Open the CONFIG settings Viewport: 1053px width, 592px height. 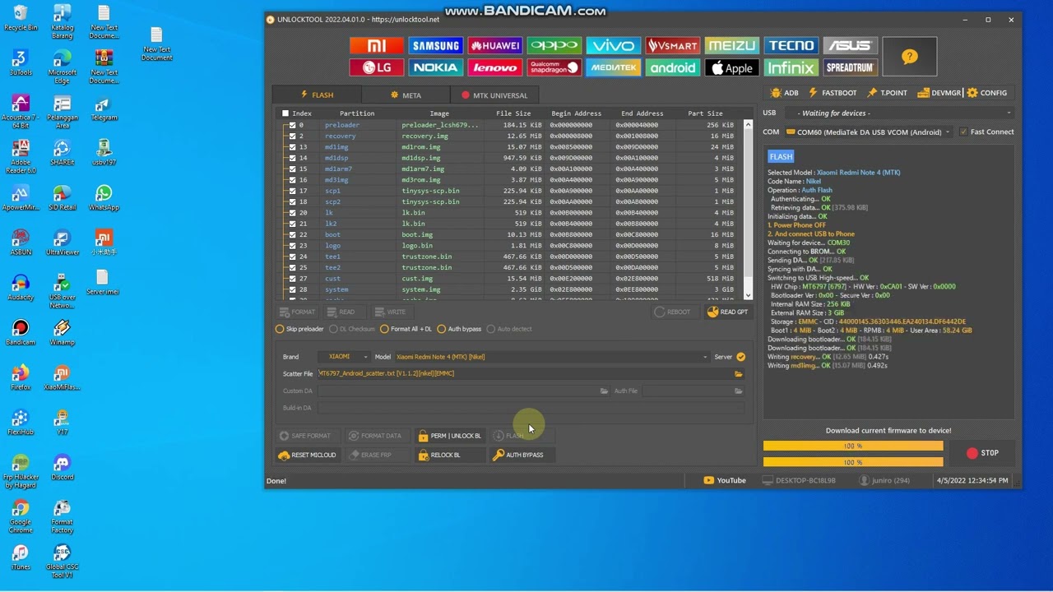[987, 93]
